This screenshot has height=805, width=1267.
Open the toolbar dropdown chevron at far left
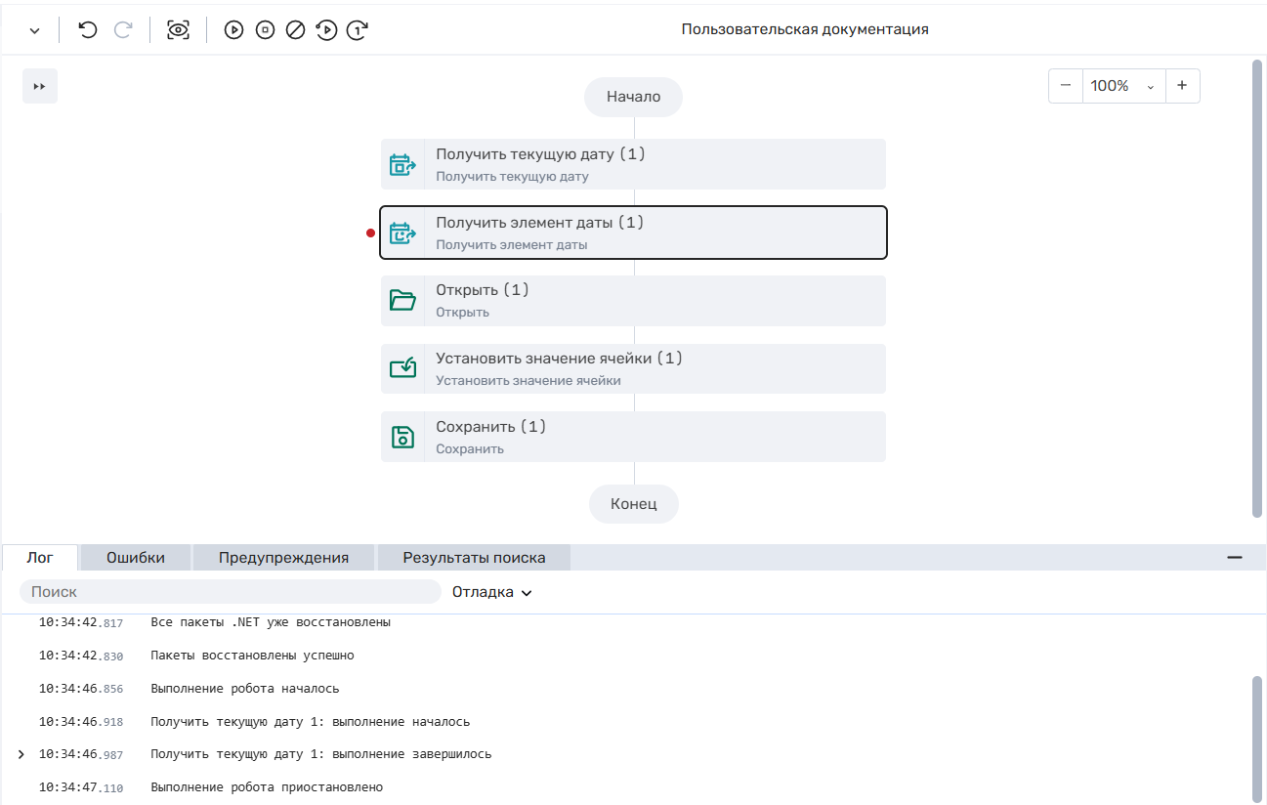[34, 31]
